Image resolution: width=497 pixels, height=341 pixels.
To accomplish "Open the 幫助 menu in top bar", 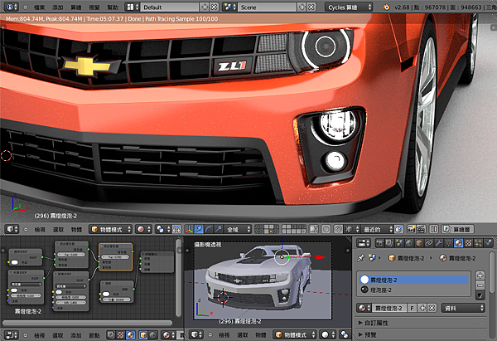I will pyautogui.click(x=113, y=7).
